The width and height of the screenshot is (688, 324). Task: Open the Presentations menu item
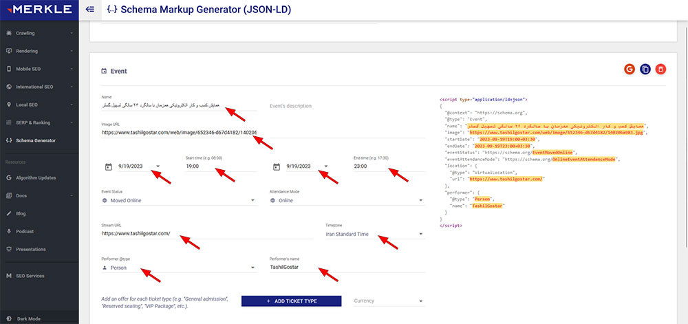pos(39,250)
